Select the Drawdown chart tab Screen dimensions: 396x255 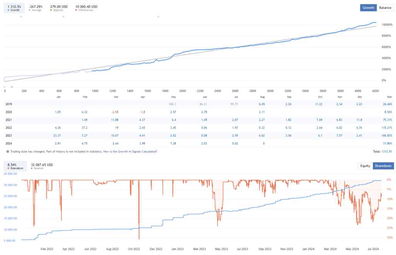point(383,166)
